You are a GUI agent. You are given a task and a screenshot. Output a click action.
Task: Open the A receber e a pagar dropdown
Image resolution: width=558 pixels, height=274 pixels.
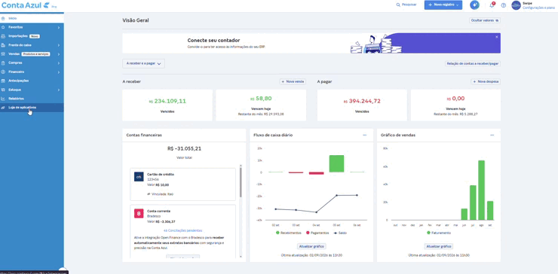(x=143, y=64)
